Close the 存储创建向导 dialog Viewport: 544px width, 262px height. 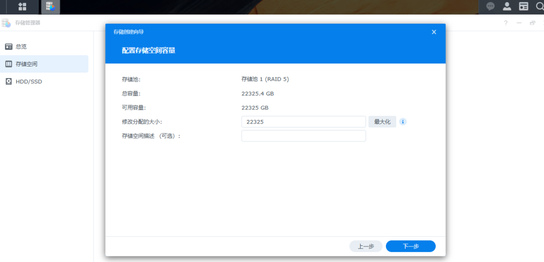coord(434,32)
